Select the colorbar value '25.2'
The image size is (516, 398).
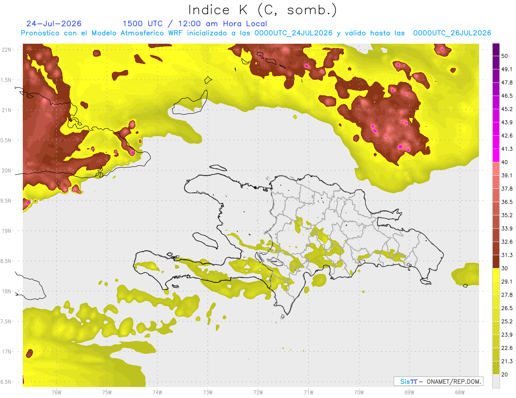(x=507, y=322)
